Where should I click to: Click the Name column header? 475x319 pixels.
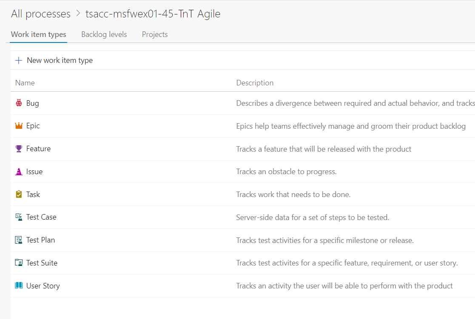25,83
